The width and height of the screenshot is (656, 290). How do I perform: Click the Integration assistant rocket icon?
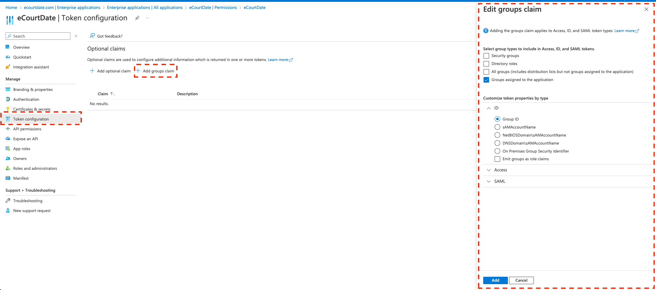point(8,67)
